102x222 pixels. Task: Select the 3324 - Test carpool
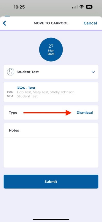[x=51, y=92]
